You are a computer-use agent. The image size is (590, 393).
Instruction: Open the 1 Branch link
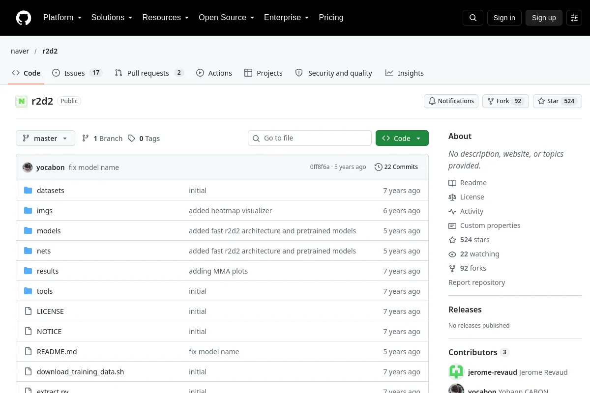102,138
